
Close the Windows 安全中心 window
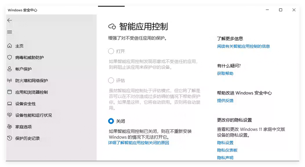(x=294, y=10)
